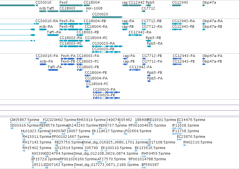Select EST "BP560387" label

(x=150, y=165)
